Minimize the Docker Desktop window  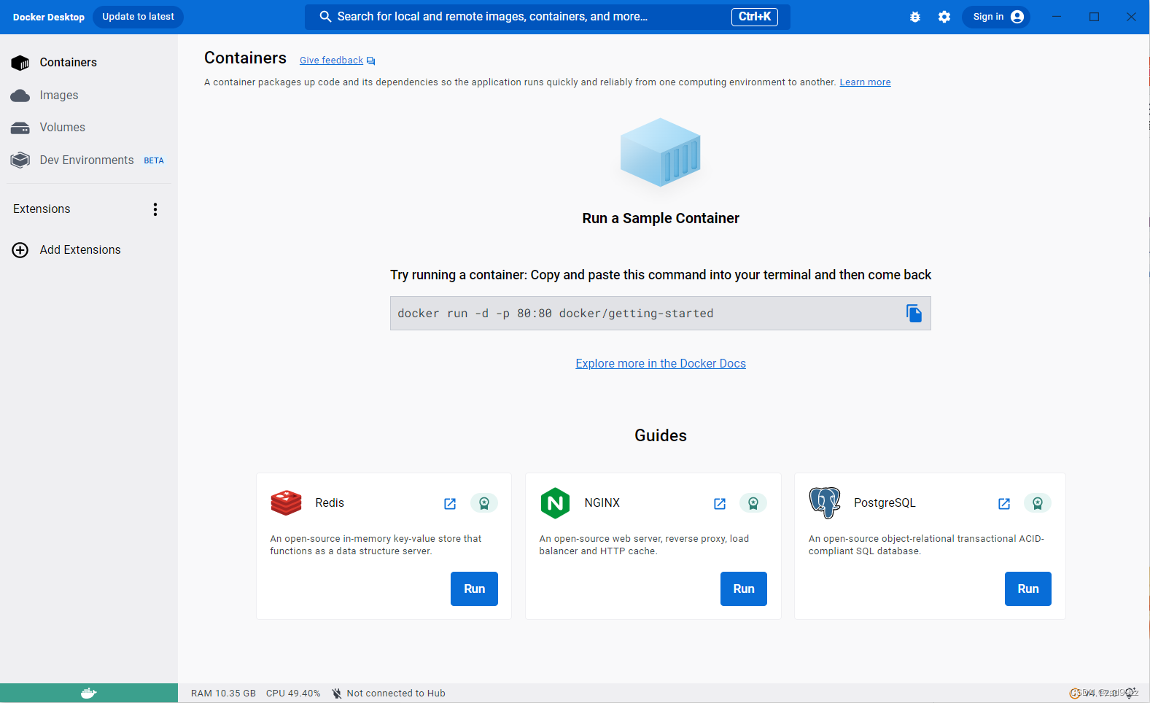point(1057,17)
